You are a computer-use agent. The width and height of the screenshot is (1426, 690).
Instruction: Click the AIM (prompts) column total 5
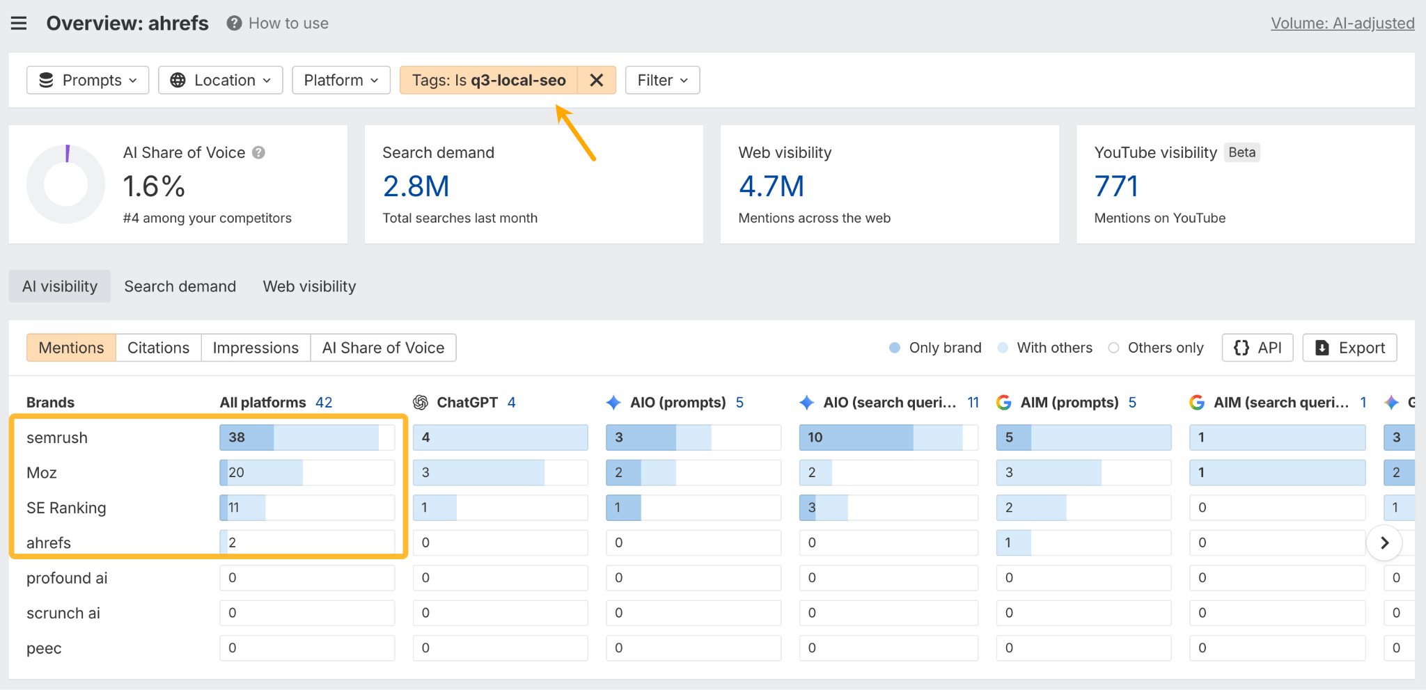pyautogui.click(x=1132, y=402)
